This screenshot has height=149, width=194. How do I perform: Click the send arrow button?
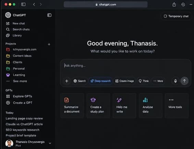[184, 81]
